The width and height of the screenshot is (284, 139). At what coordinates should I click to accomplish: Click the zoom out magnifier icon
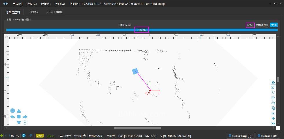273,103
